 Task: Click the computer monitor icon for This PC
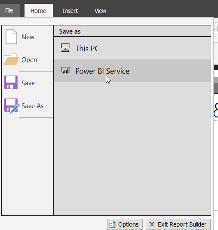pos(65,47)
